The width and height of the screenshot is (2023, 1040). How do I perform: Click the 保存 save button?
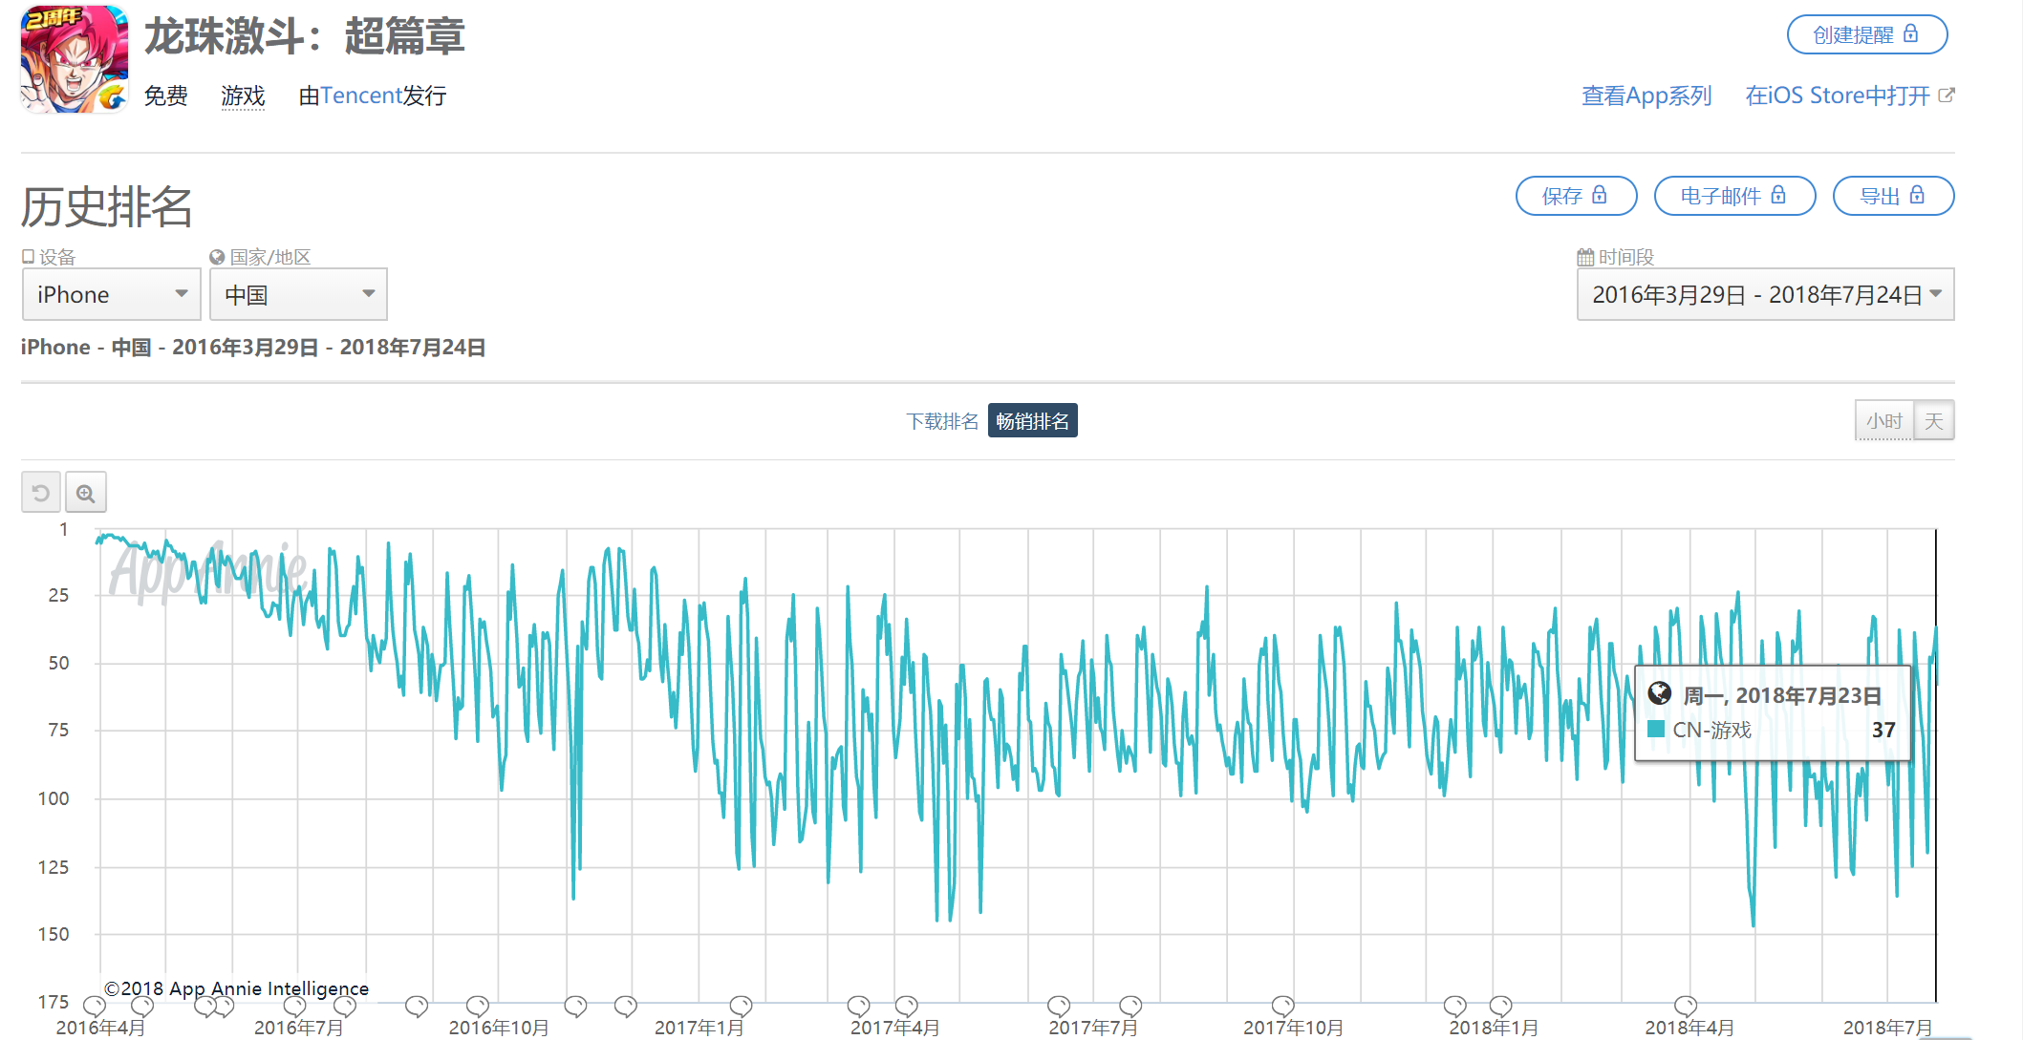click(1576, 196)
